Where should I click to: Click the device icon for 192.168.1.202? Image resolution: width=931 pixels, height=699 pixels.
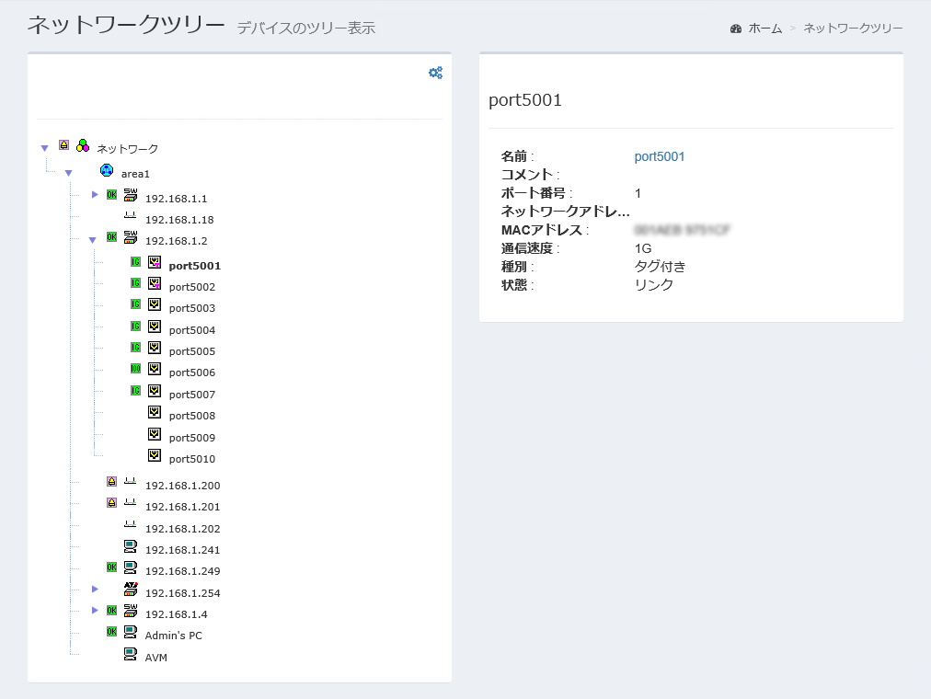coord(130,524)
